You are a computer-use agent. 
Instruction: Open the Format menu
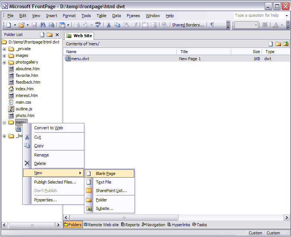coord(69,16)
